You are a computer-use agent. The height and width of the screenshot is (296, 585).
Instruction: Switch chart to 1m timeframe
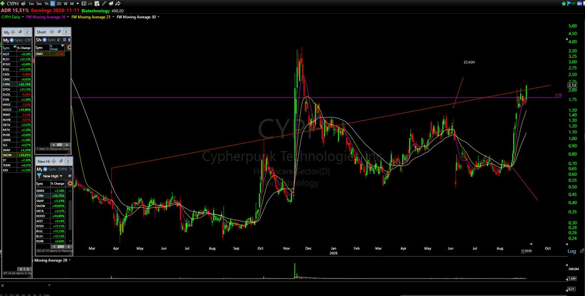[x=31, y=4]
